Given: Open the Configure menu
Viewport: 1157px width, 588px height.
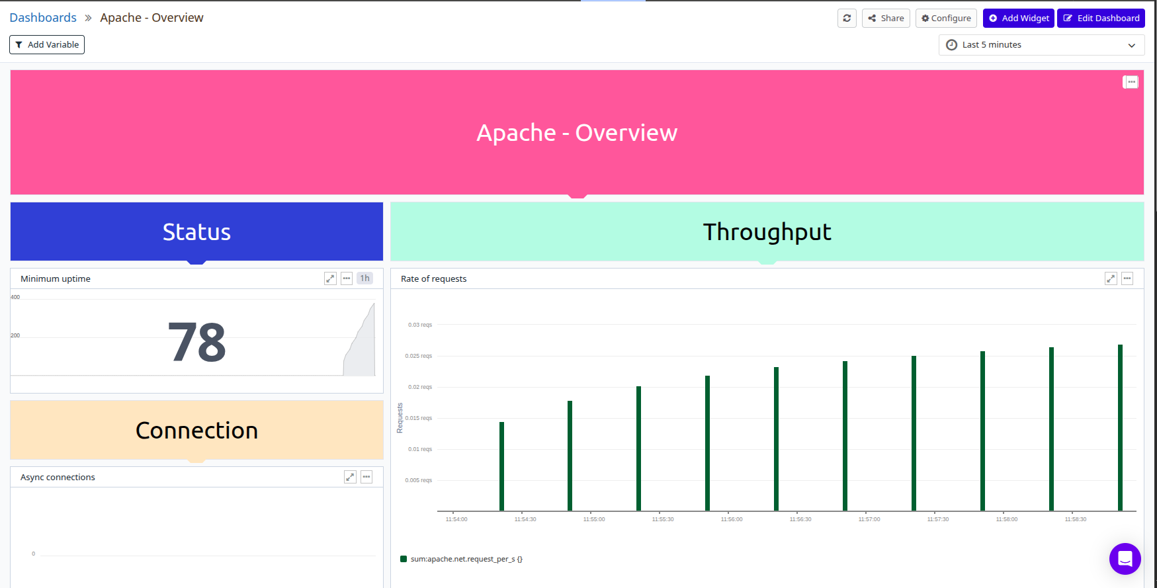Looking at the screenshot, I should 946,19.
